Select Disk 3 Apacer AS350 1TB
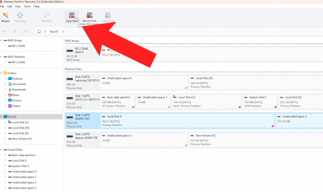This screenshot has height=192, width=323. 82,140
